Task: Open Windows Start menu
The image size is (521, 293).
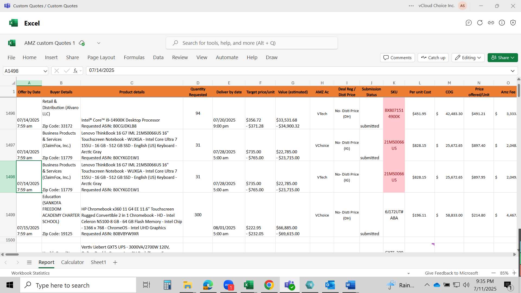Action: [x=10, y=285]
